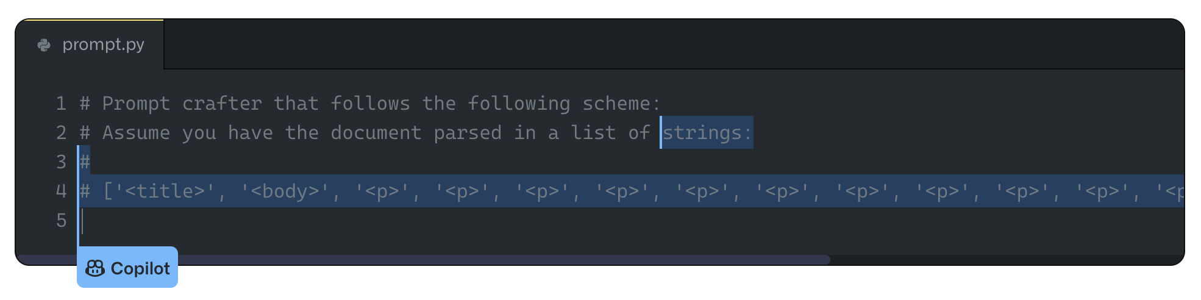Click the '<body>' string on line 4

[285, 191]
